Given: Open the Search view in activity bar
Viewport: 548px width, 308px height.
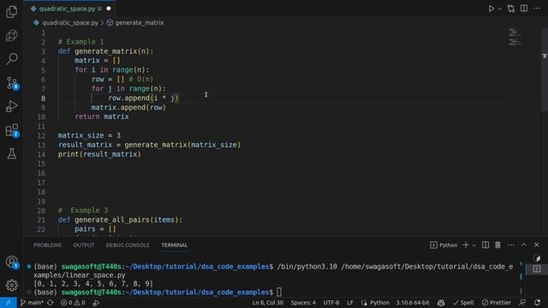Looking at the screenshot, I should (11, 59).
